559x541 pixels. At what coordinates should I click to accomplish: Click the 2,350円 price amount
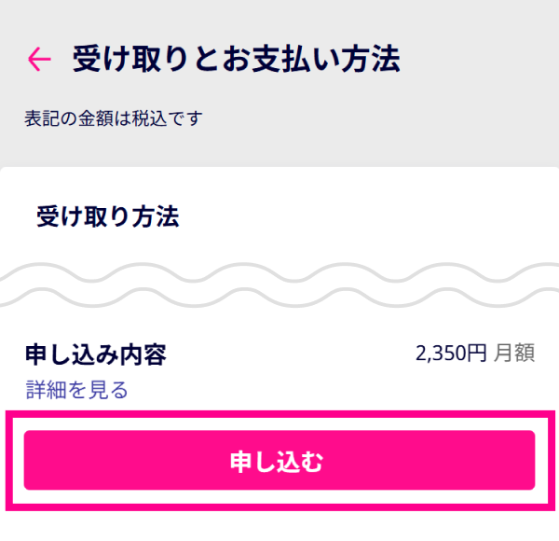click(x=451, y=354)
